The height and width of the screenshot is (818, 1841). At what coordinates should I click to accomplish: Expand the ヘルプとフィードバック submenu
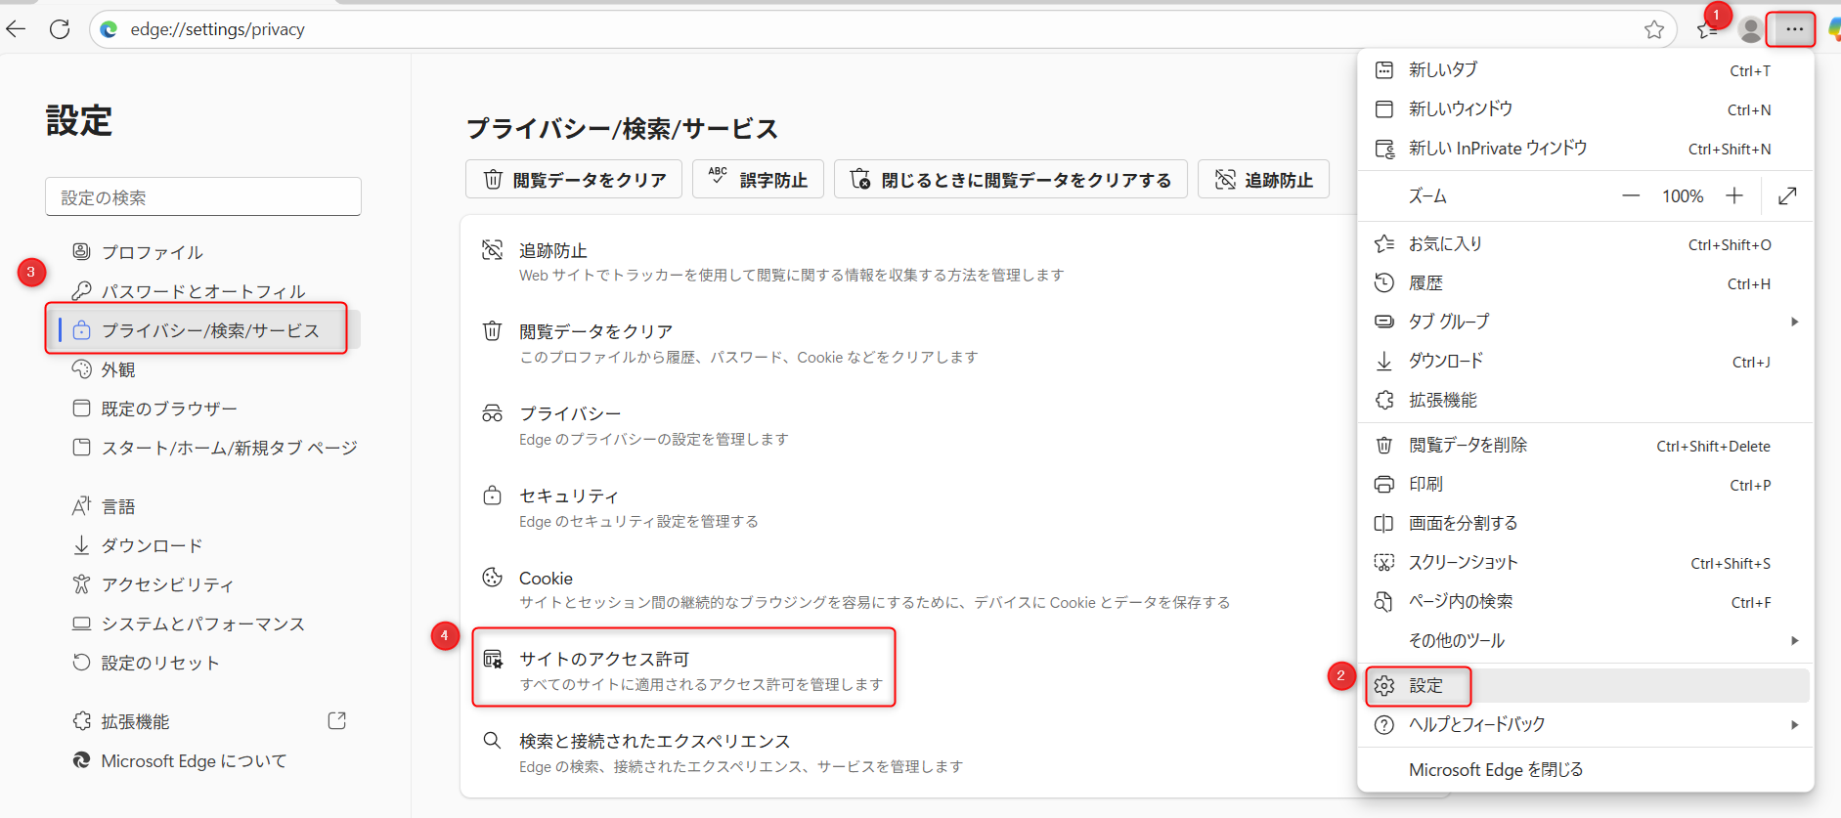click(1793, 725)
